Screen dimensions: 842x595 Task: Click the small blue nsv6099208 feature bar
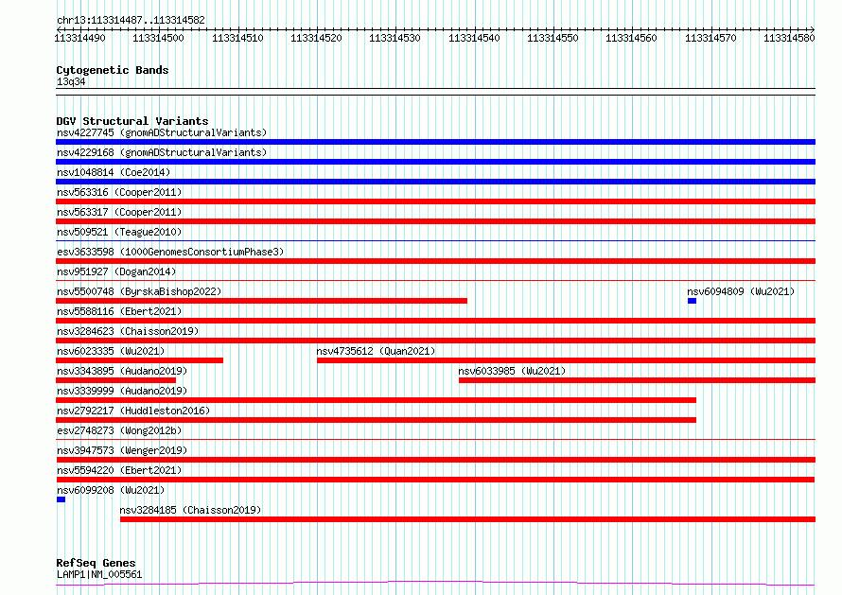[x=61, y=499]
